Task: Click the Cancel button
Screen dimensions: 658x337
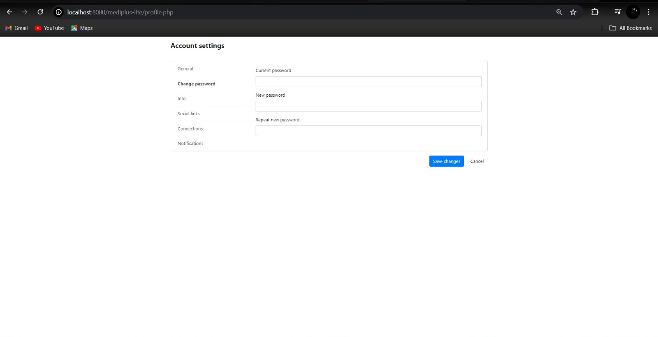Action: coord(477,161)
